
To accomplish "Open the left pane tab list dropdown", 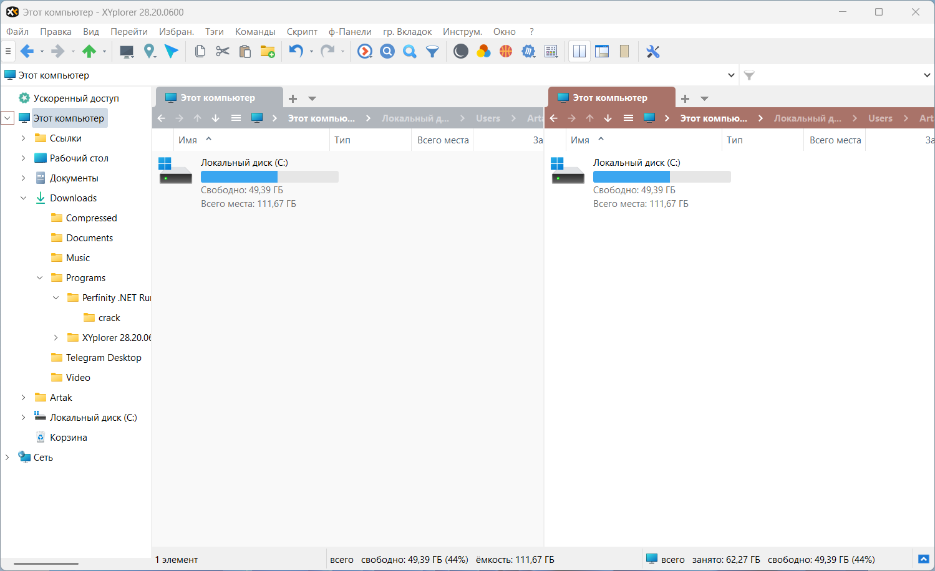I will point(312,98).
